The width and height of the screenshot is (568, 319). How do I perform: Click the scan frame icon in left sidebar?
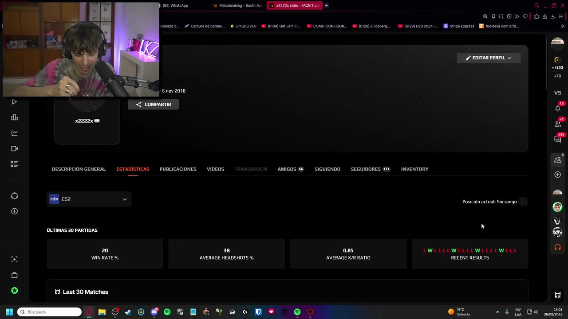[14, 259]
